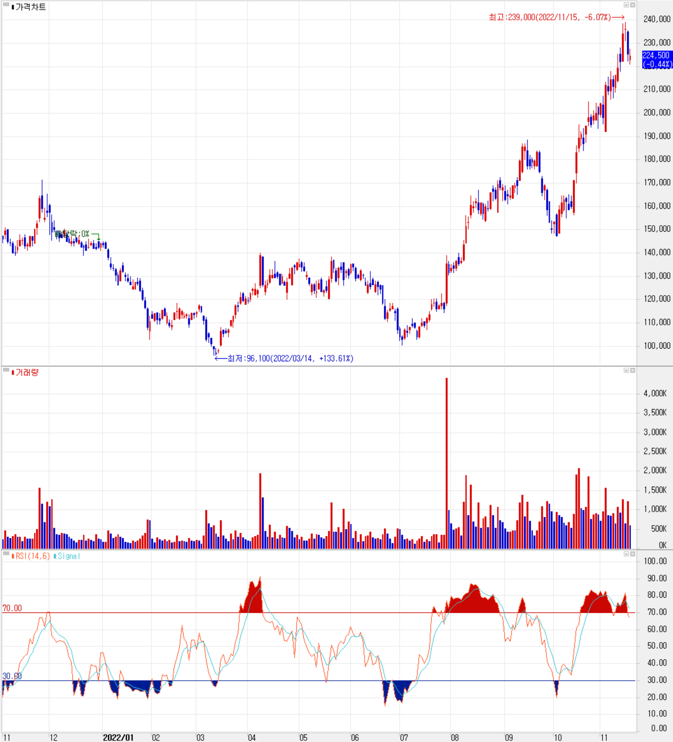The width and height of the screenshot is (673, 742).
Task: Maximize the RSI indicator panel
Action: (626, 554)
